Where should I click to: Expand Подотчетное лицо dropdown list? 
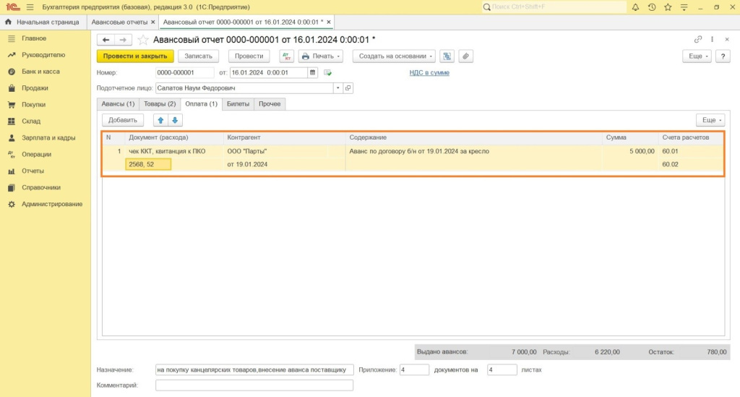[337, 88]
